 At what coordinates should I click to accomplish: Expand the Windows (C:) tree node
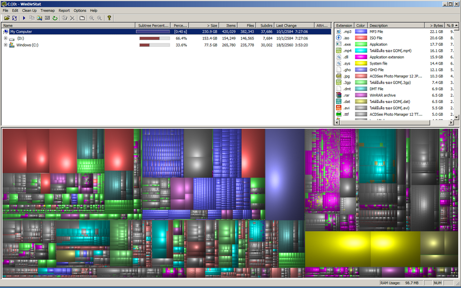(5, 45)
